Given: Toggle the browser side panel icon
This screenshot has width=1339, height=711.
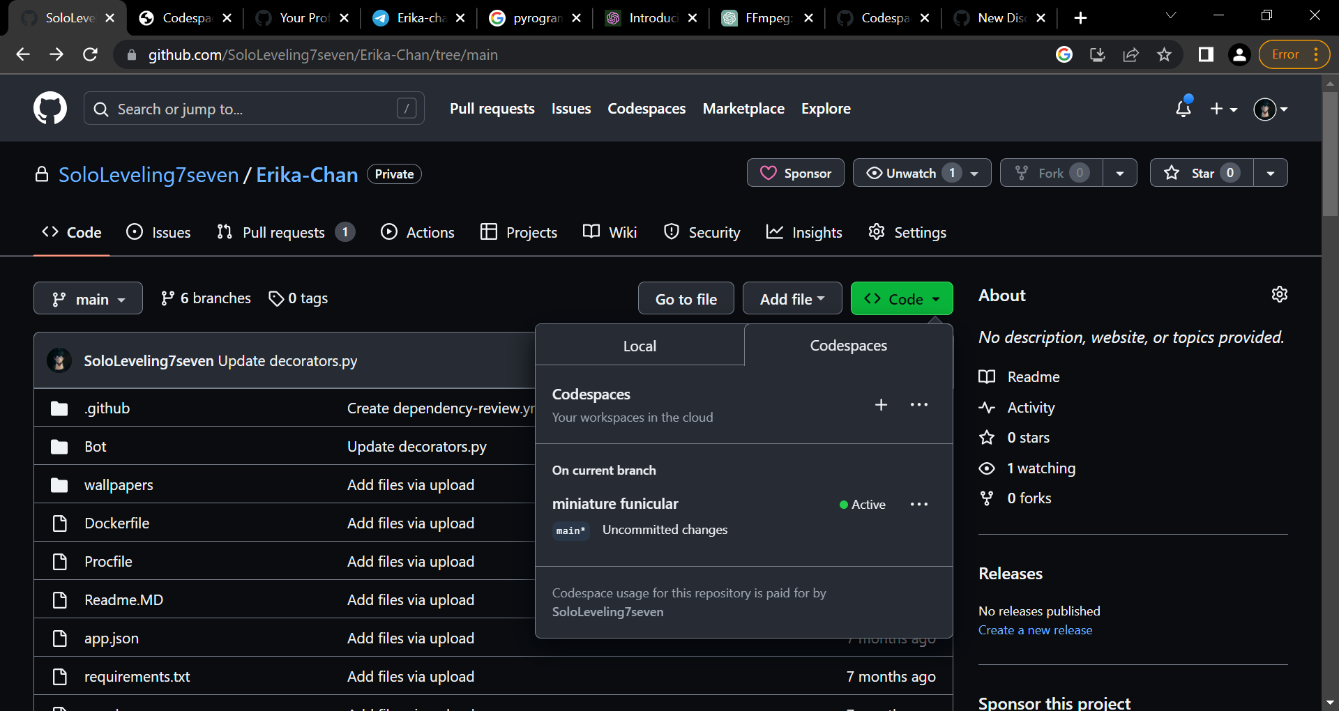Looking at the screenshot, I should click(1206, 54).
